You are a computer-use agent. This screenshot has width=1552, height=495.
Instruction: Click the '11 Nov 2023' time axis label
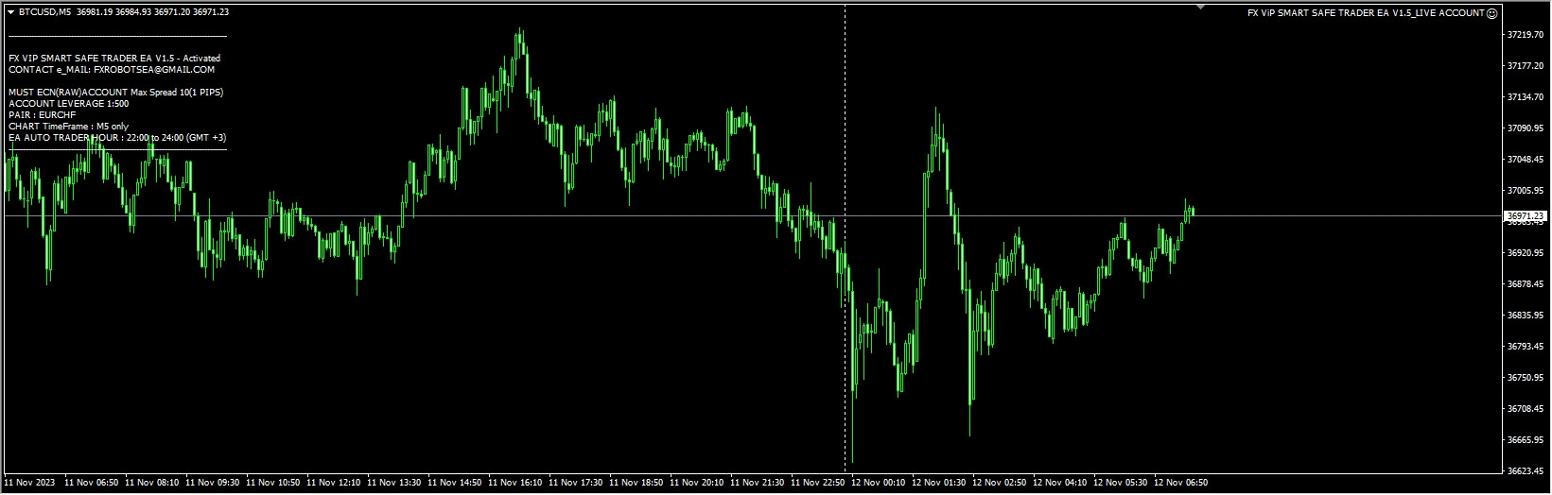[x=31, y=483]
